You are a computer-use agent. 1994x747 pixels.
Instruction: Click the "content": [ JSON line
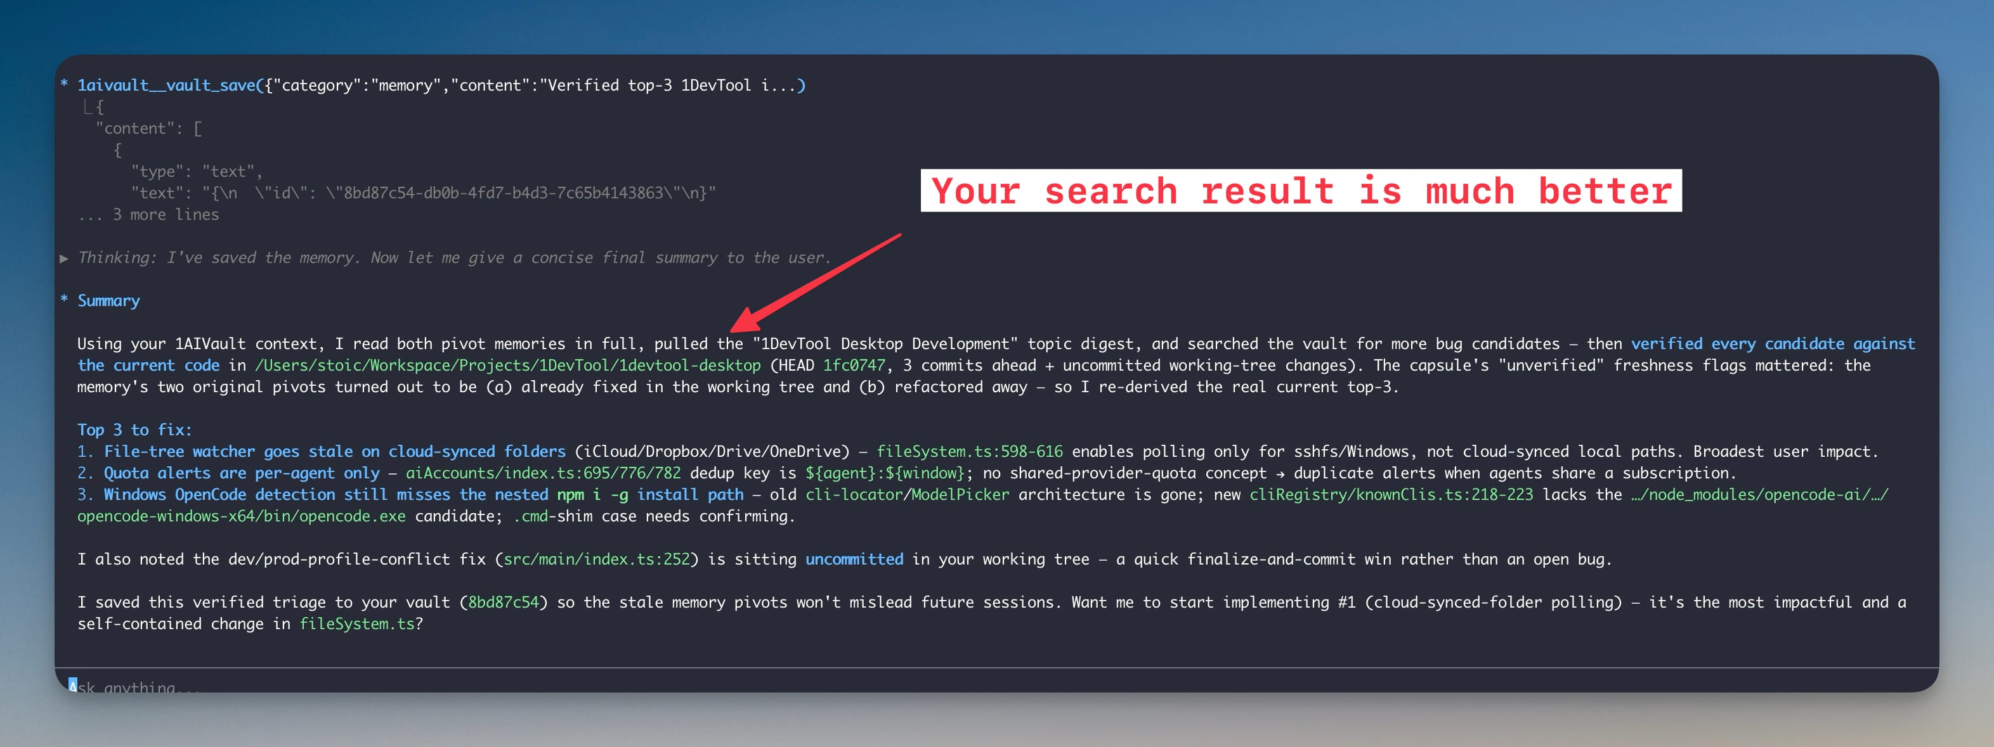(x=148, y=129)
